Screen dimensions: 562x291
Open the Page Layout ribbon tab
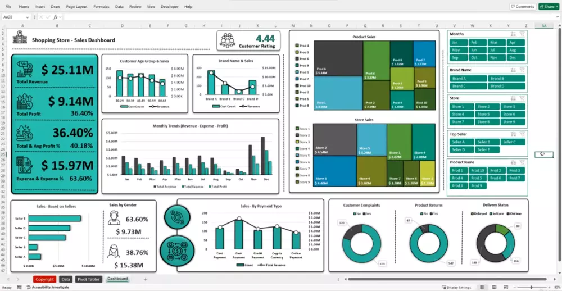click(x=76, y=7)
